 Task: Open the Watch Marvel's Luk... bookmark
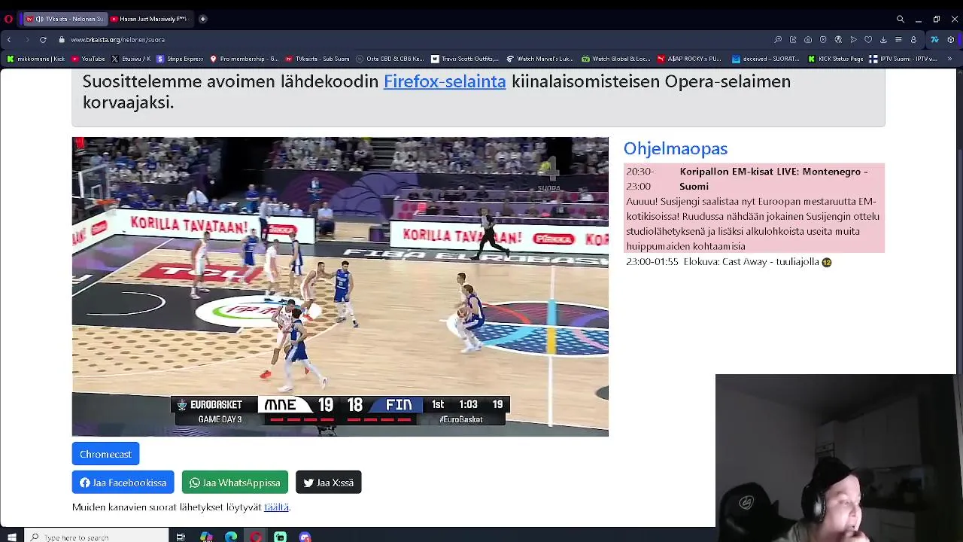pyautogui.click(x=540, y=59)
